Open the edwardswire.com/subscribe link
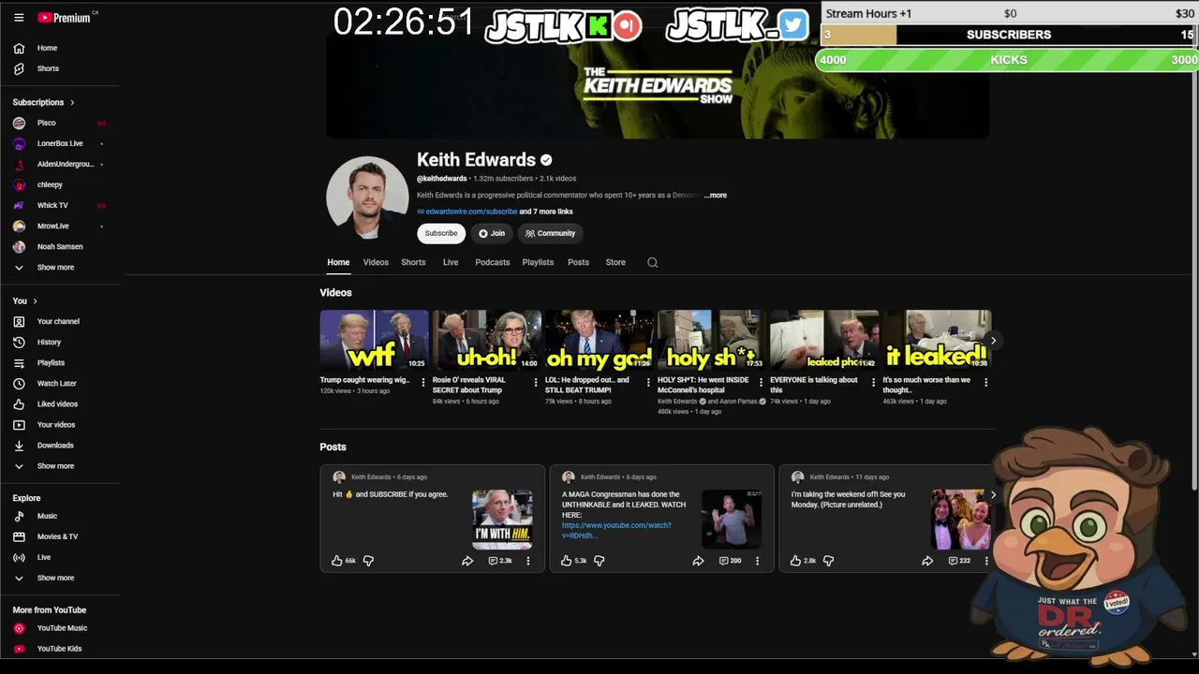The image size is (1199, 674). tap(471, 212)
